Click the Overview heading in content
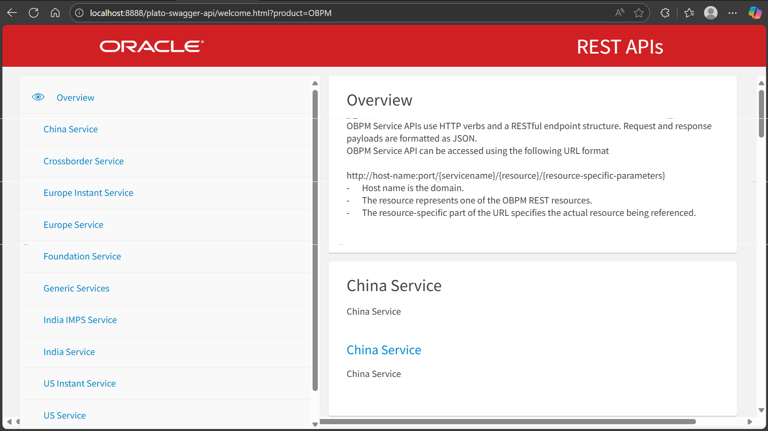768x431 pixels. click(x=379, y=100)
